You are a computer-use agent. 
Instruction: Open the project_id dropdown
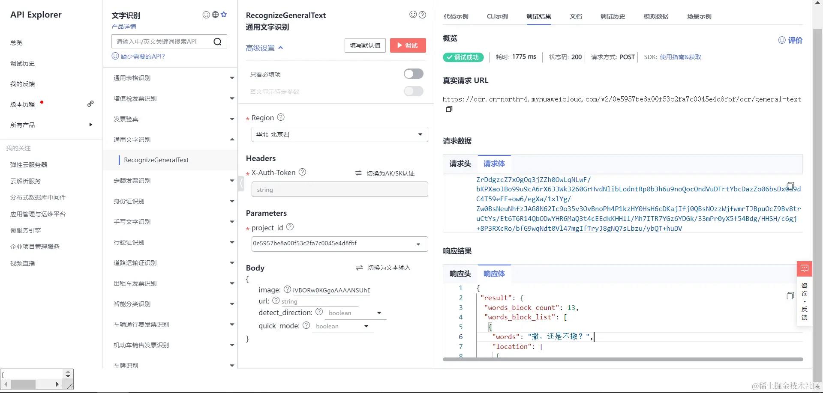[x=339, y=244]
